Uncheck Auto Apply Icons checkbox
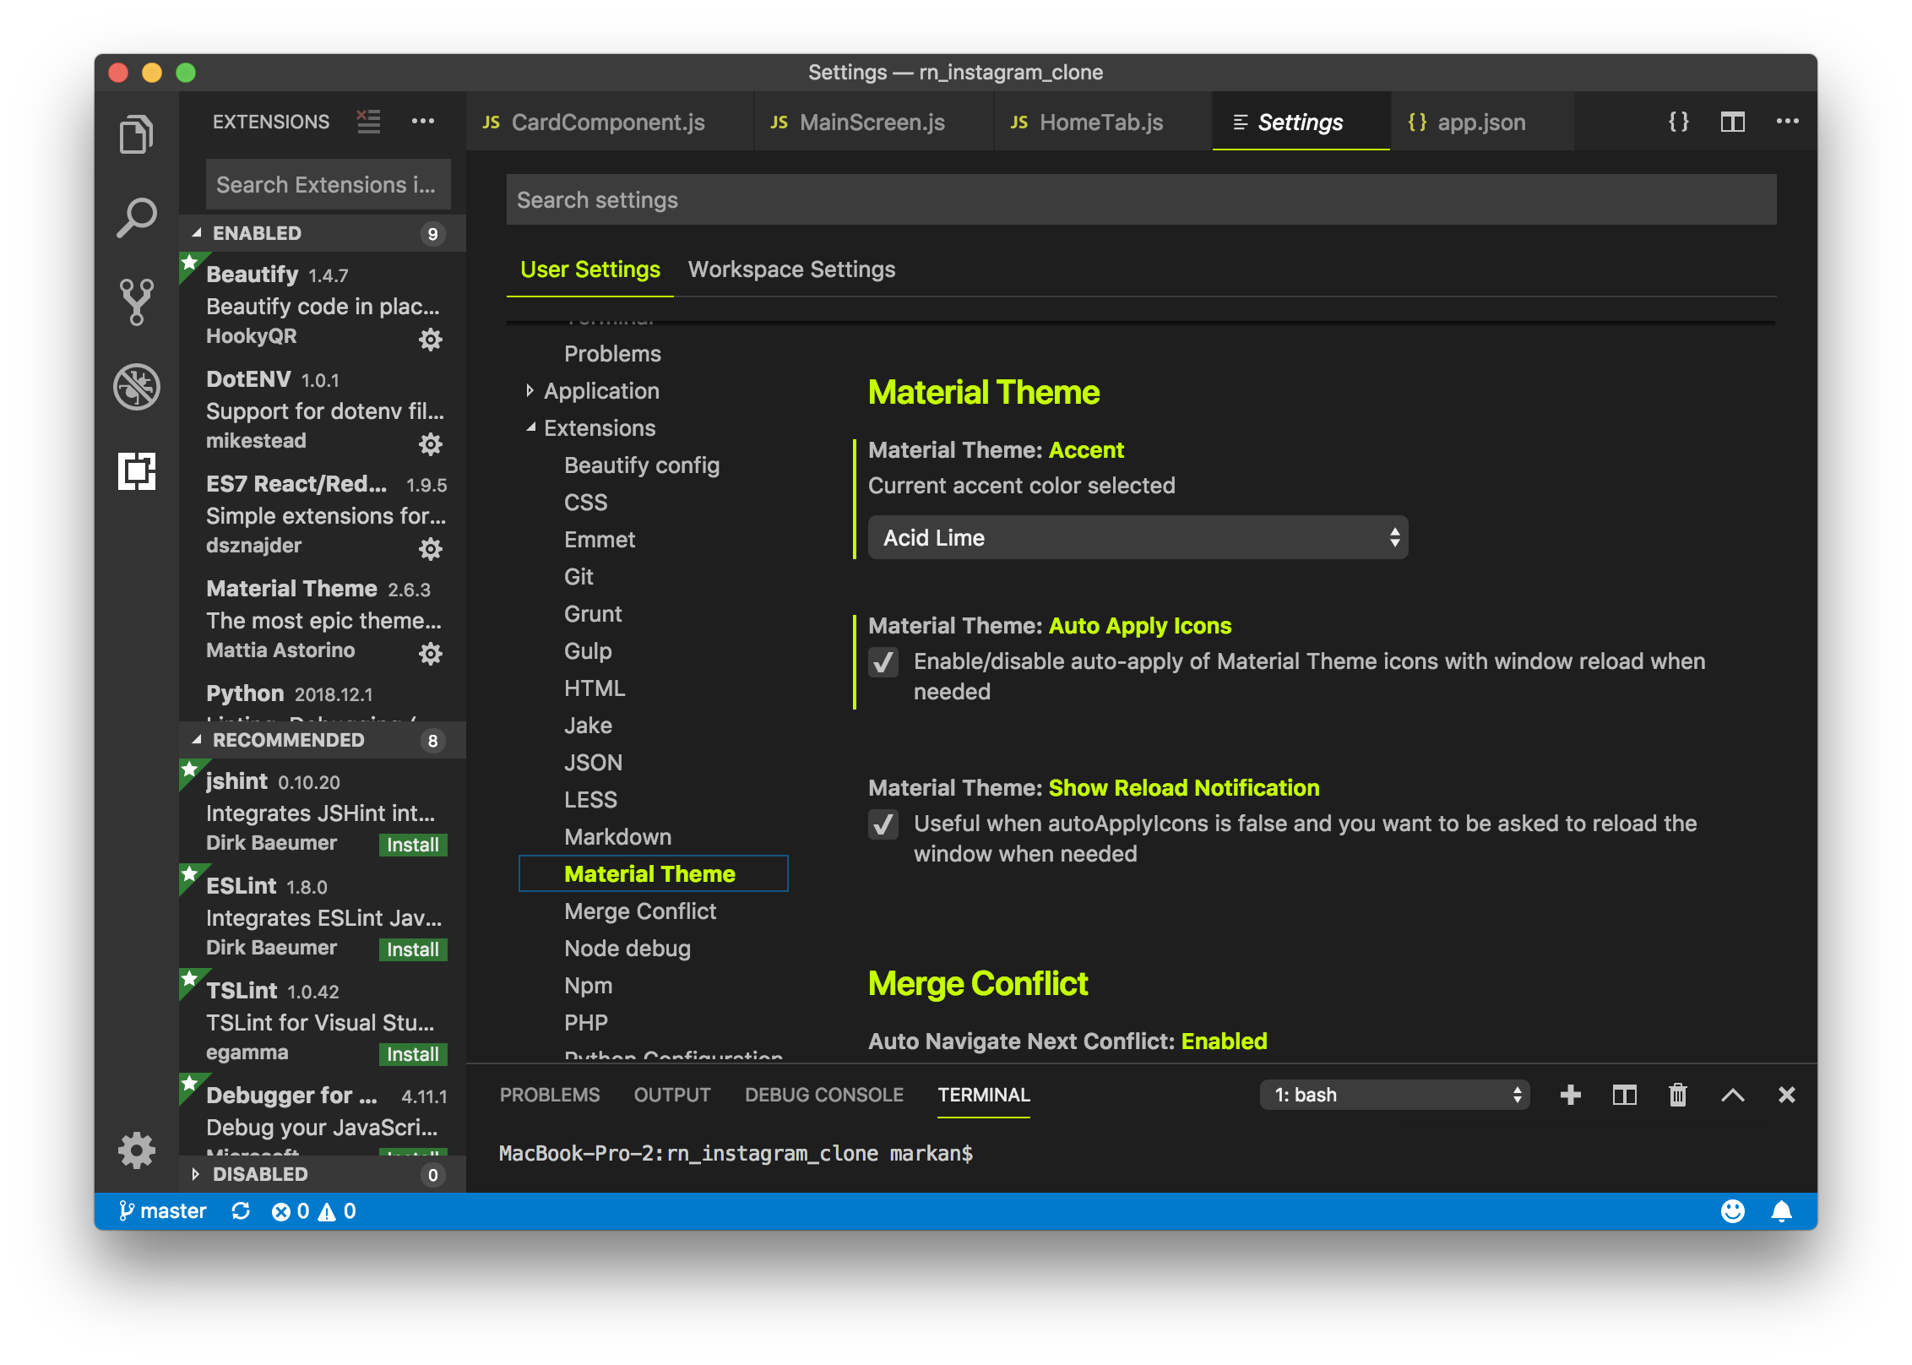This screenshot has width=1912, height=1365. pos(883,662)
